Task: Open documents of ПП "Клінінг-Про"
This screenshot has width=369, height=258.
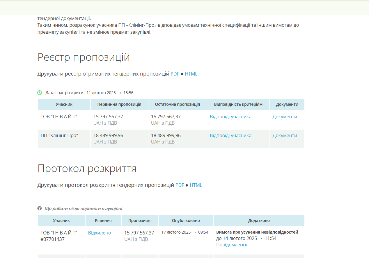Action: point(285,135)
